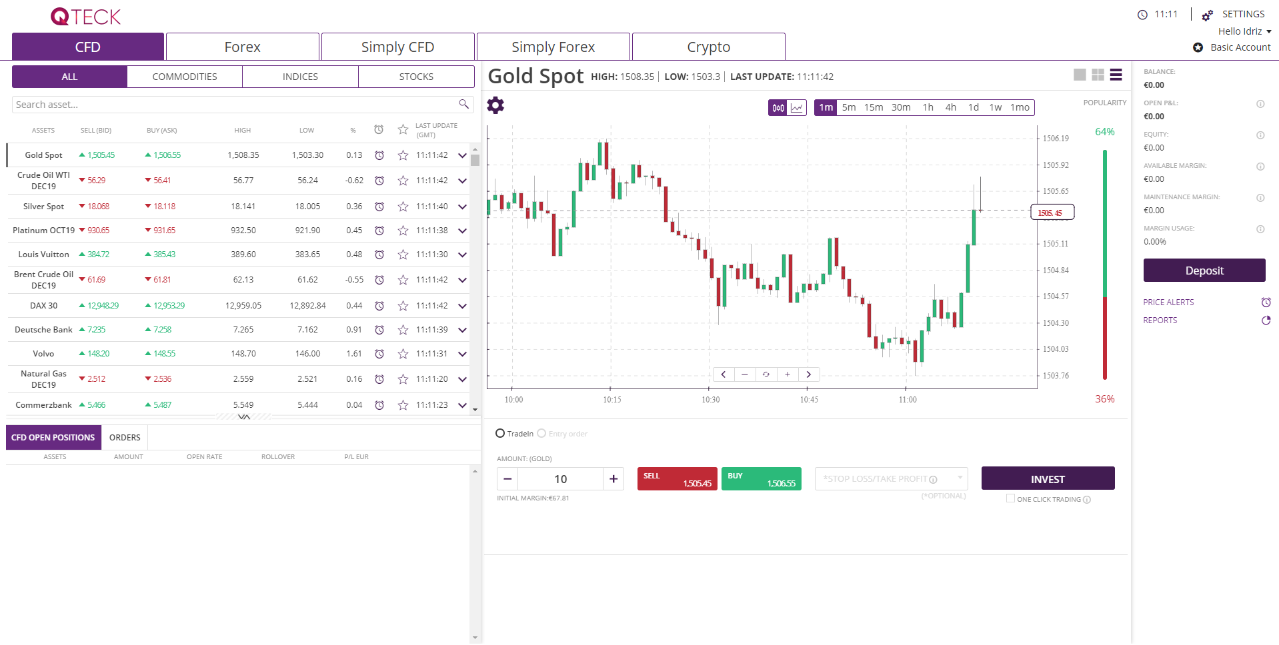Viewport: 1279px width, 645px height.
Task: Select list layout icon
Action: 1116,75
